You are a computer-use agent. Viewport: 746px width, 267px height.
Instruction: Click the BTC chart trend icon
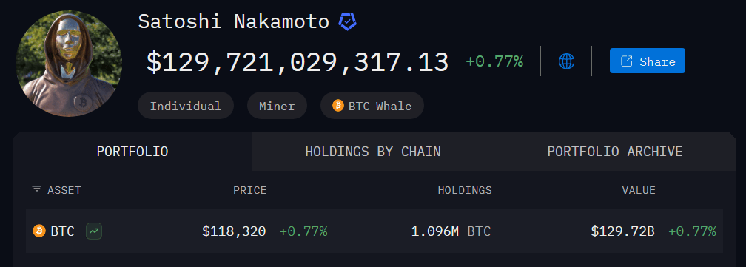[x=94, y=231]
